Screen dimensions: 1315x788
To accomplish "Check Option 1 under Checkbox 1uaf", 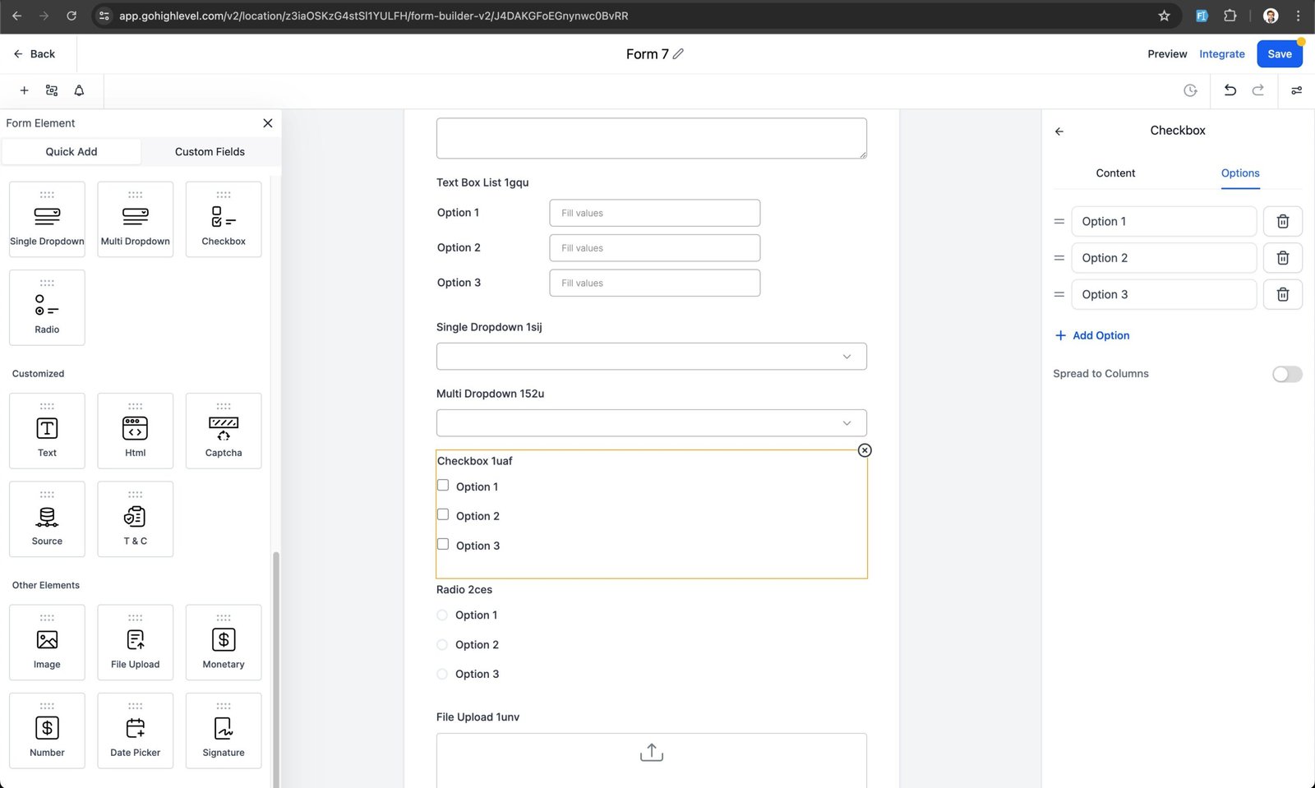I will tap(443, 486).
